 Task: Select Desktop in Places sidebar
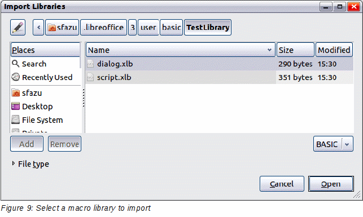[x=37, y=107]
